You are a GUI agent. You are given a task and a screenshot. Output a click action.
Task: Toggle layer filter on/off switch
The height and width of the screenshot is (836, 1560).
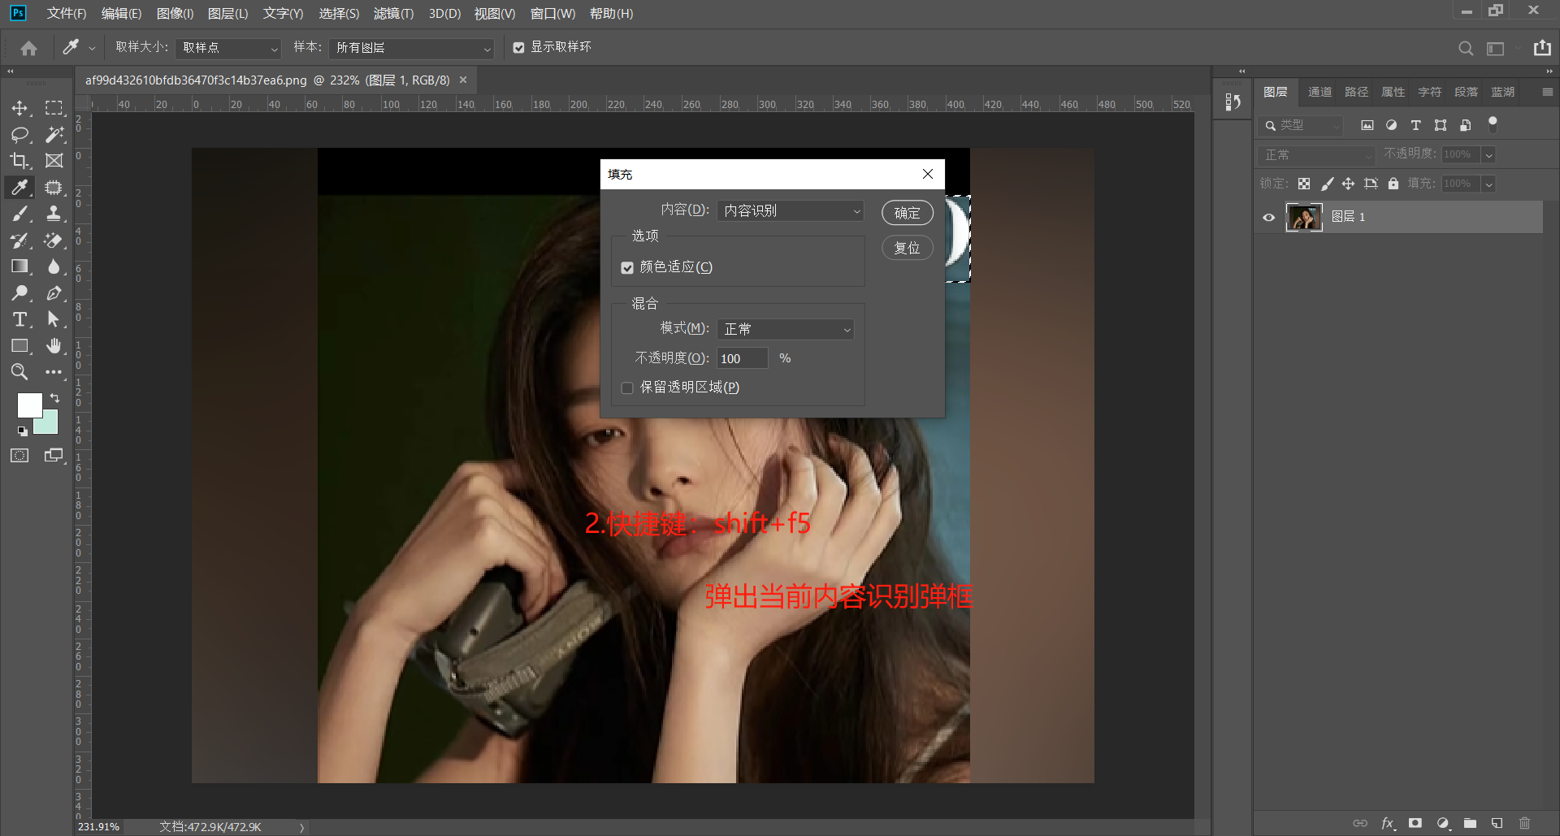tap(1493, 124)
